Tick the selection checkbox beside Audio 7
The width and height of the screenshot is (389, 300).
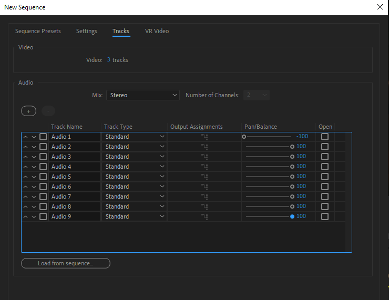43,196
